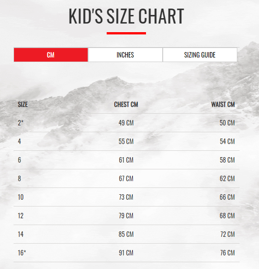Click the 91 CM chest value
The image size is (259, 269).
point(126,253)
